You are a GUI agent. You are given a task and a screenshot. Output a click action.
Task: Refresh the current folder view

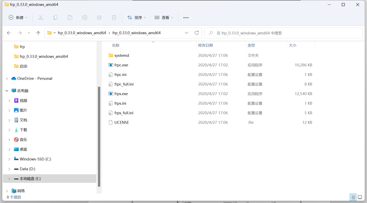coord(197,33)
